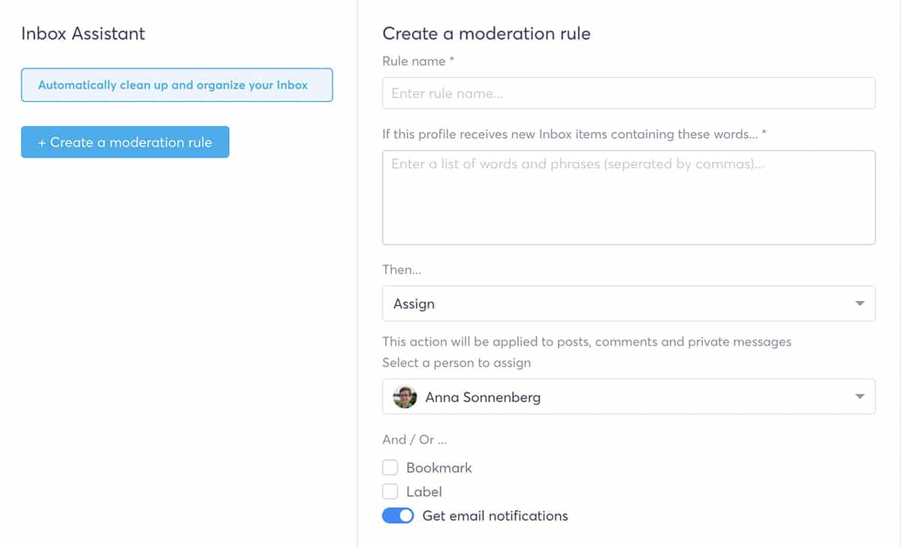The image size is (901, 547).
Task: Click the arrow beside Anna Sonnenberg's name
Action: point(860,397)
